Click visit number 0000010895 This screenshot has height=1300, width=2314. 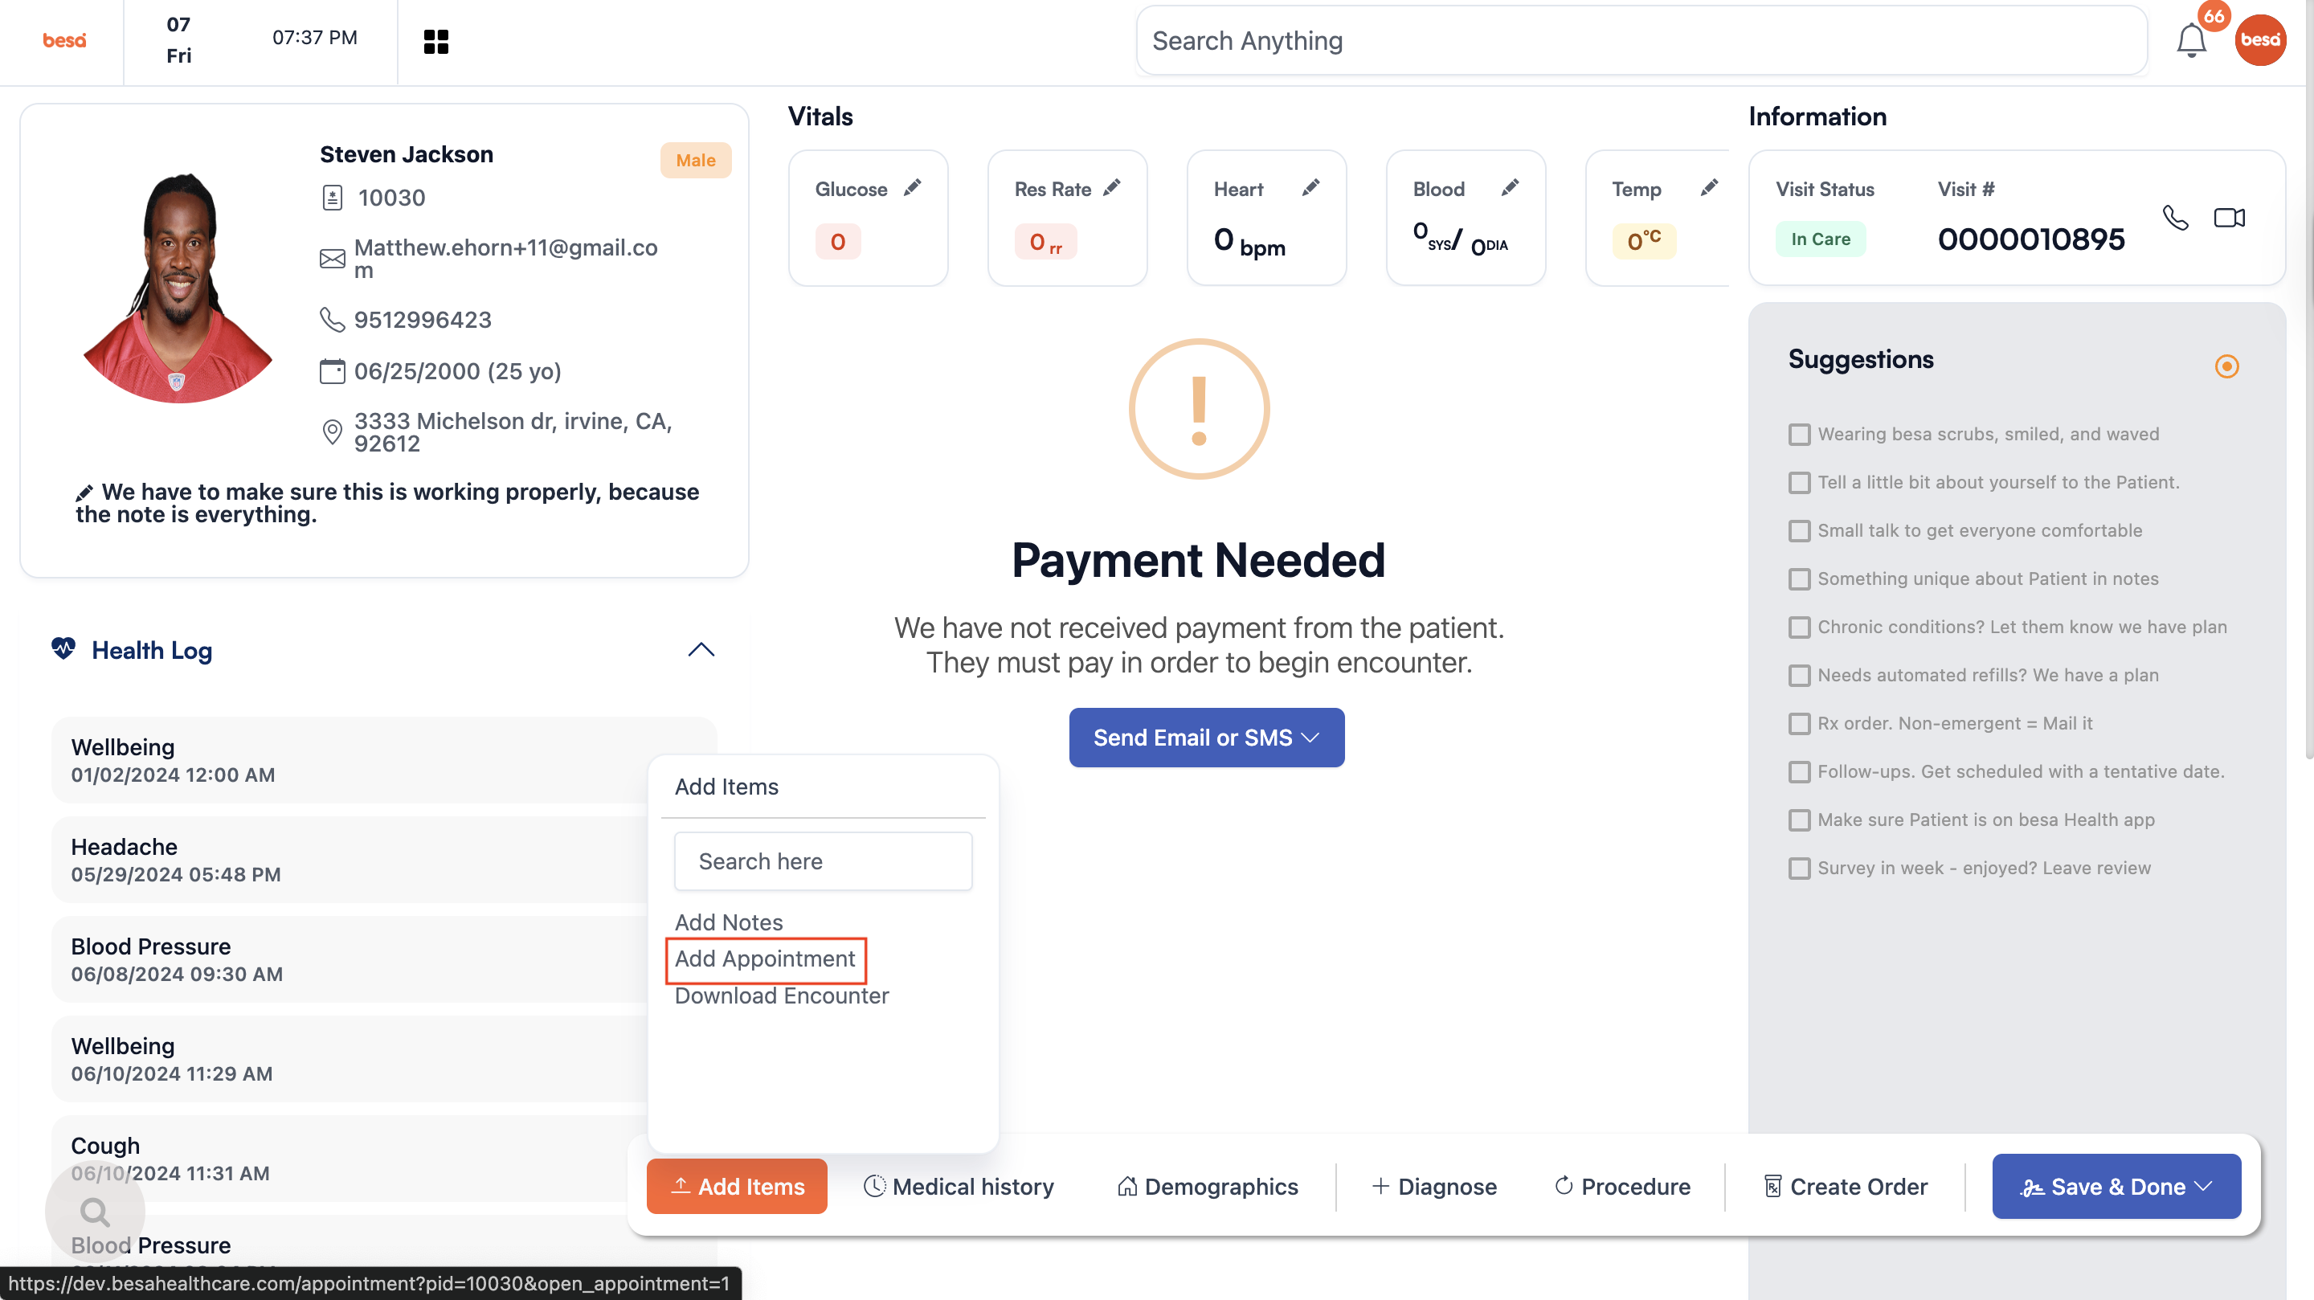pyautogui.click(x=2030, y=239)
